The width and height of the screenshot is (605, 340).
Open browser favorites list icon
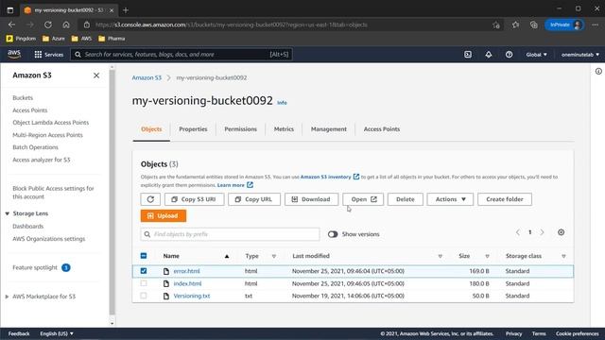[x=515, y=25]
